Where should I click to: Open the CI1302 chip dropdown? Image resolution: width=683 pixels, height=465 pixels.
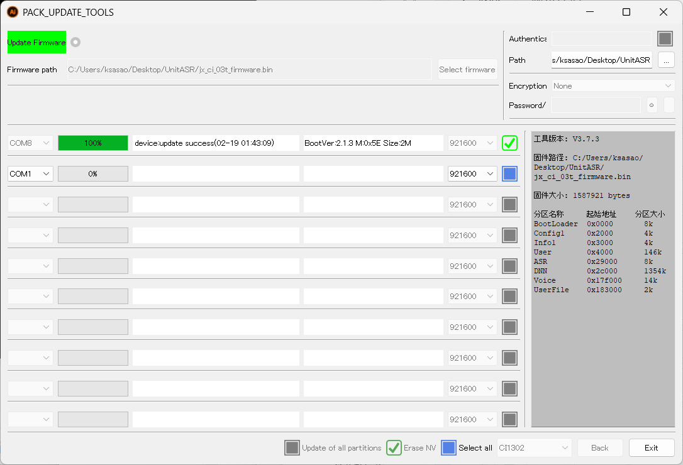534,447
